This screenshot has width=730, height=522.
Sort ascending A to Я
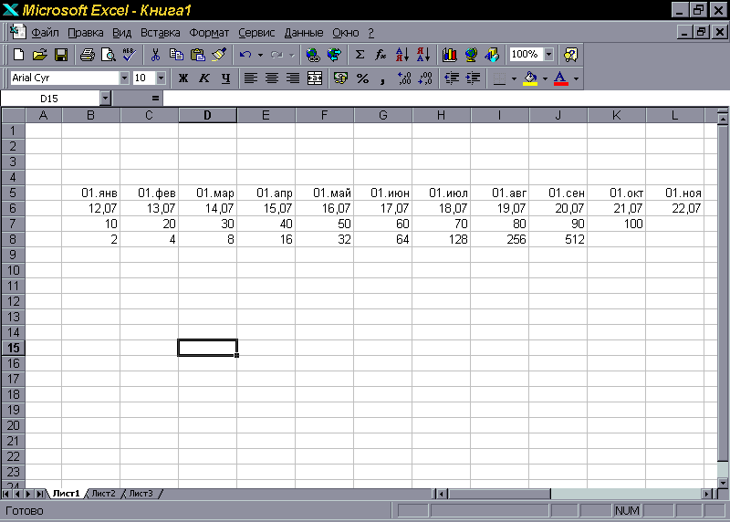pyautogui.click(x=402, y=55)
